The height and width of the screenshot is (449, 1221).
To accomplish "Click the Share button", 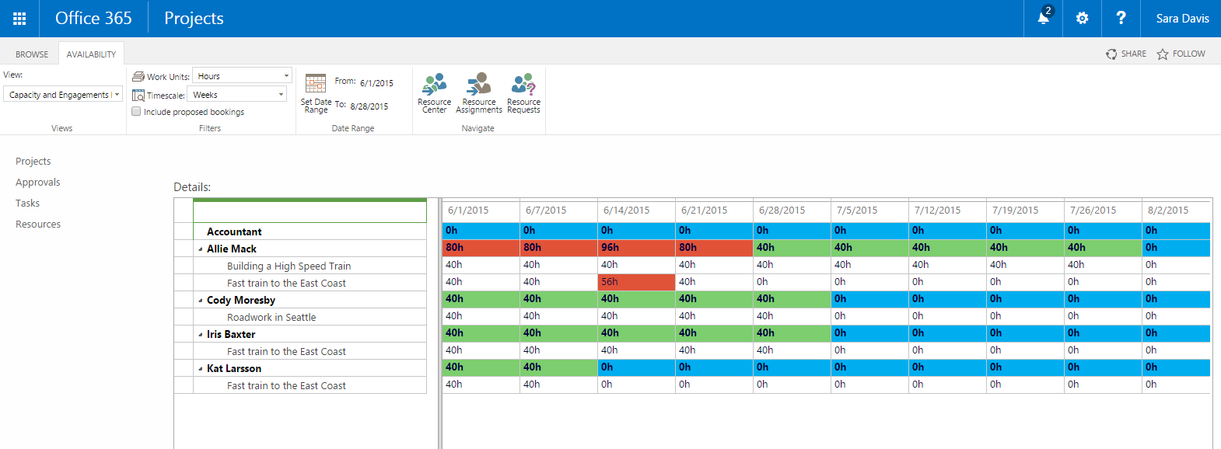I will [1125, 54].
